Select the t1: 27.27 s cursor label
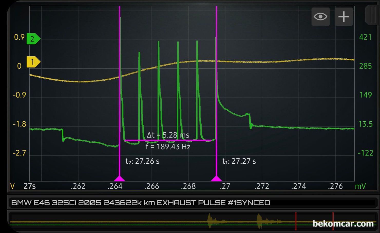Image resolution: width=380 pixels, height=233 pixels. point(239,161)
